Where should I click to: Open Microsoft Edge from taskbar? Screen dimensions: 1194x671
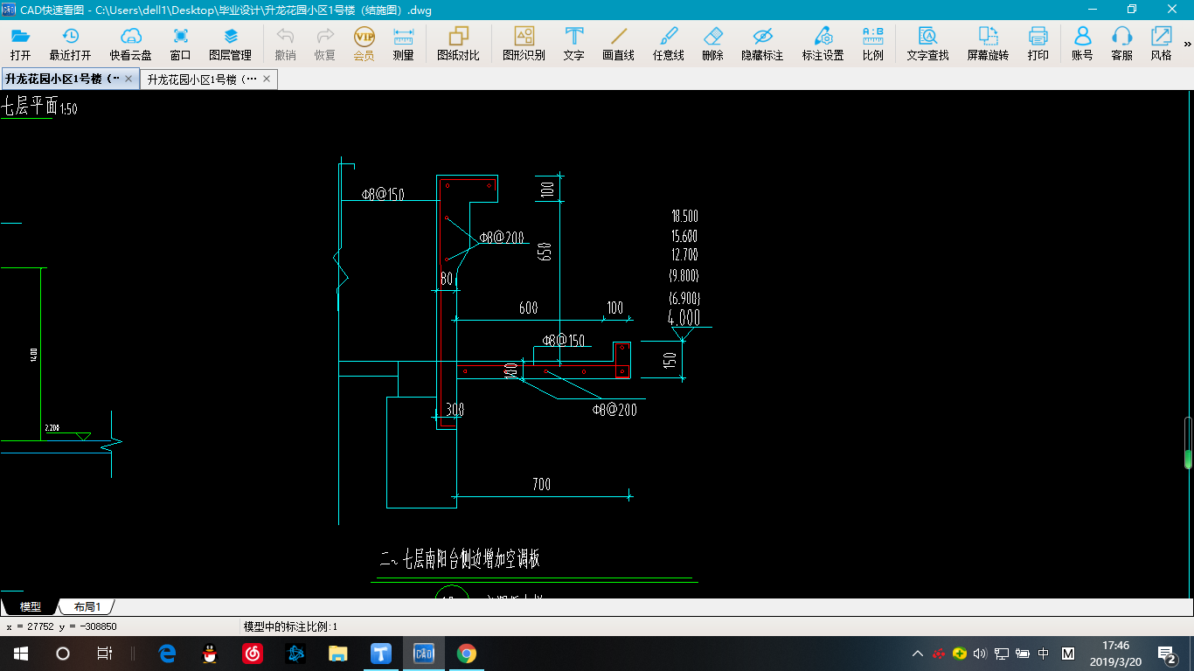pos(168,654)
